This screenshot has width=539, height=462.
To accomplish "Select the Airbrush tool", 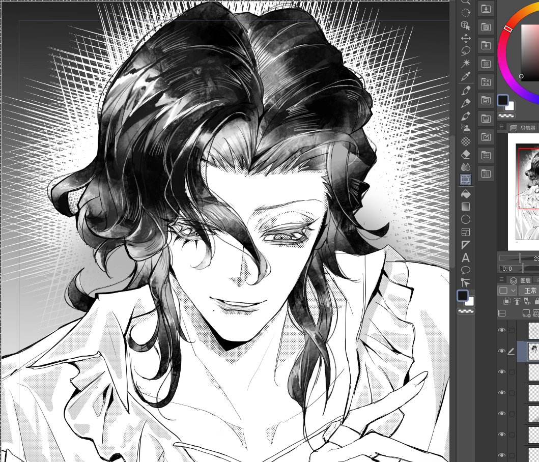I will 465,129.
